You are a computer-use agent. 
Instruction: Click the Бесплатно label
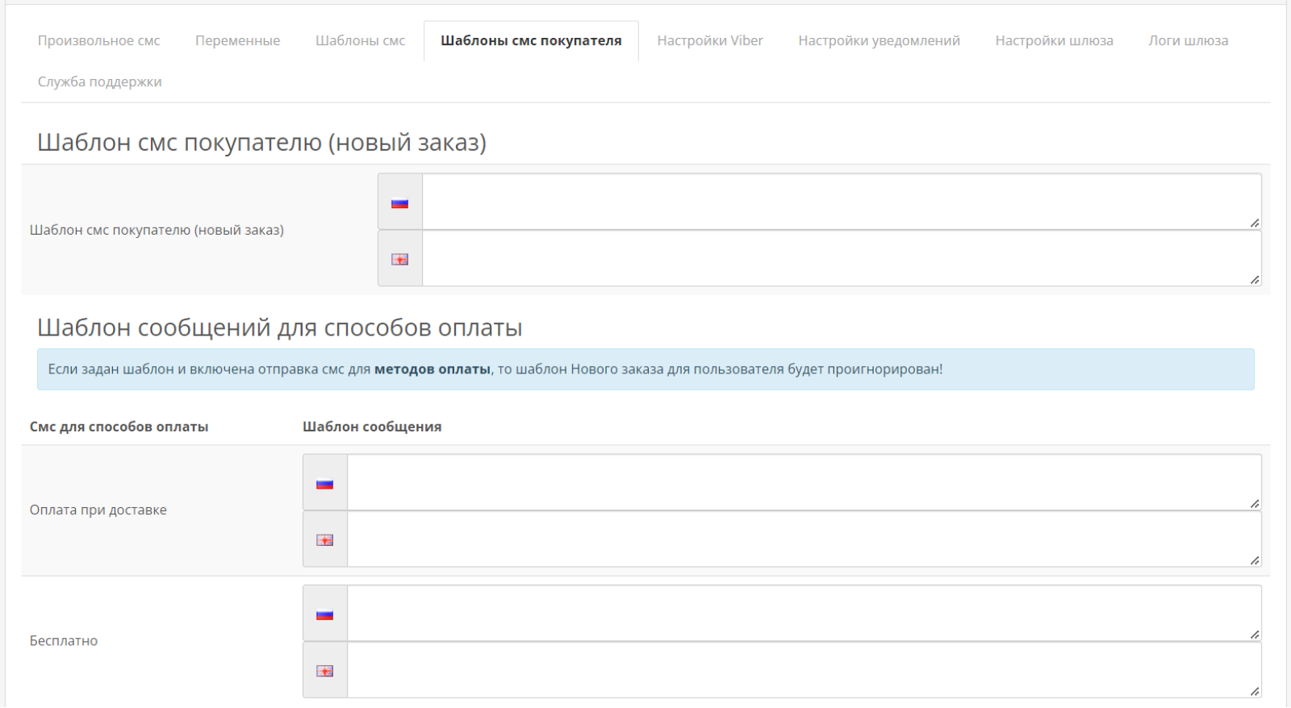click(64, 640)
